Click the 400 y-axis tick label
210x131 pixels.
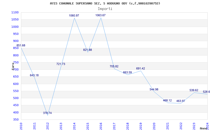(16, 112)
